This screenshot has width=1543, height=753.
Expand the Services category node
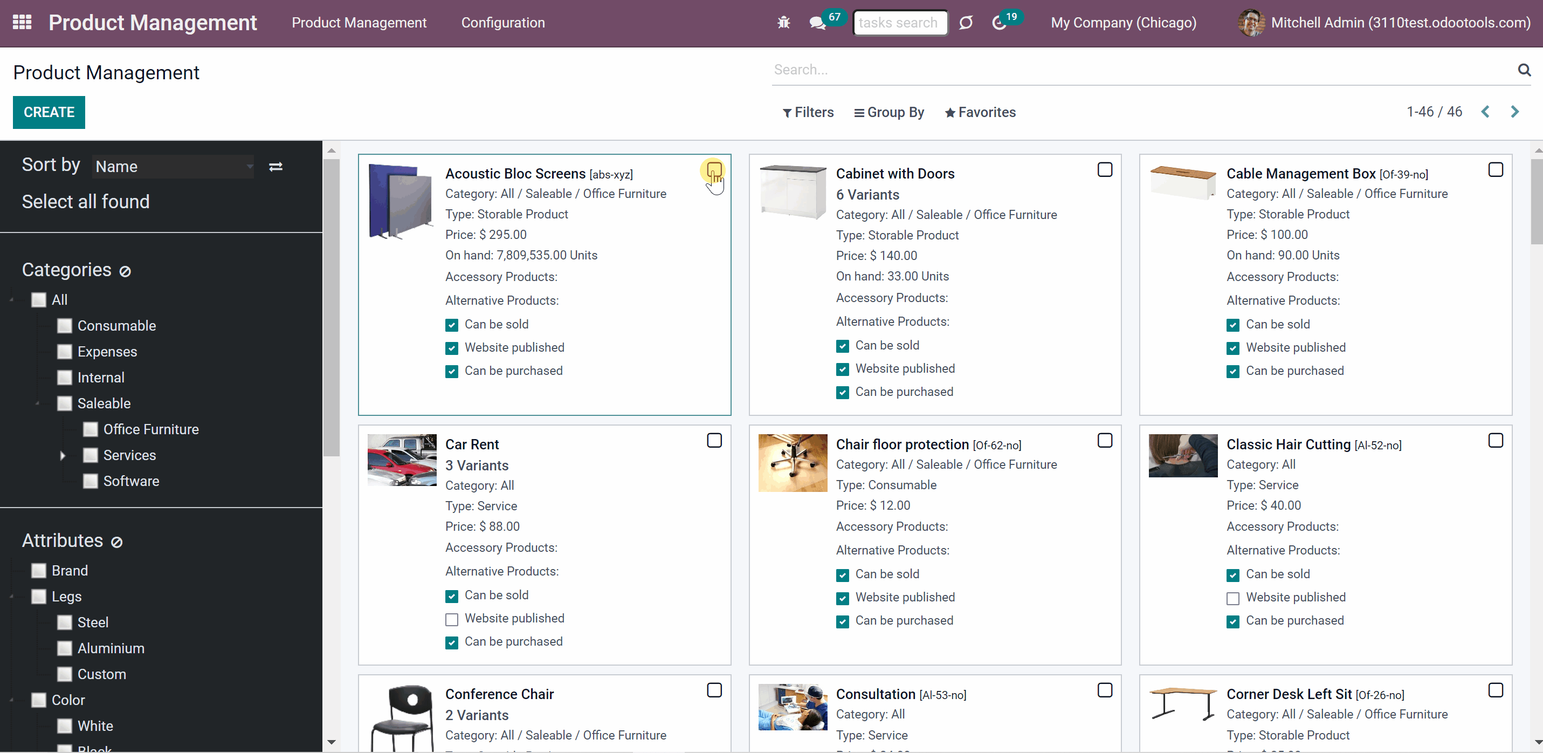[x=63, y=456]
